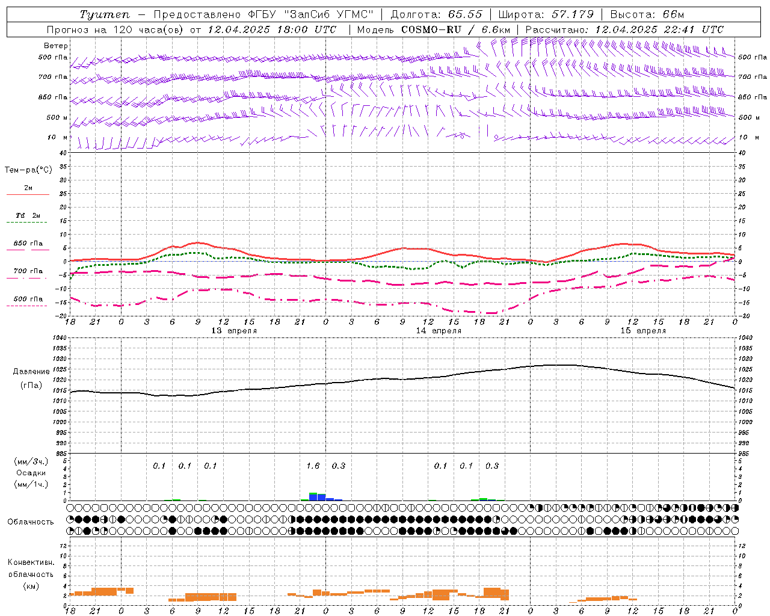The image size is (770, 616).
Task: Click the "Td 2м" dew point legend entry
Action: [x=28, y=215]
